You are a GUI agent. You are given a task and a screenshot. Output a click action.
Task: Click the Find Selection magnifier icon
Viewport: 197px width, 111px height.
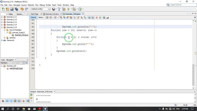[61, 18]
